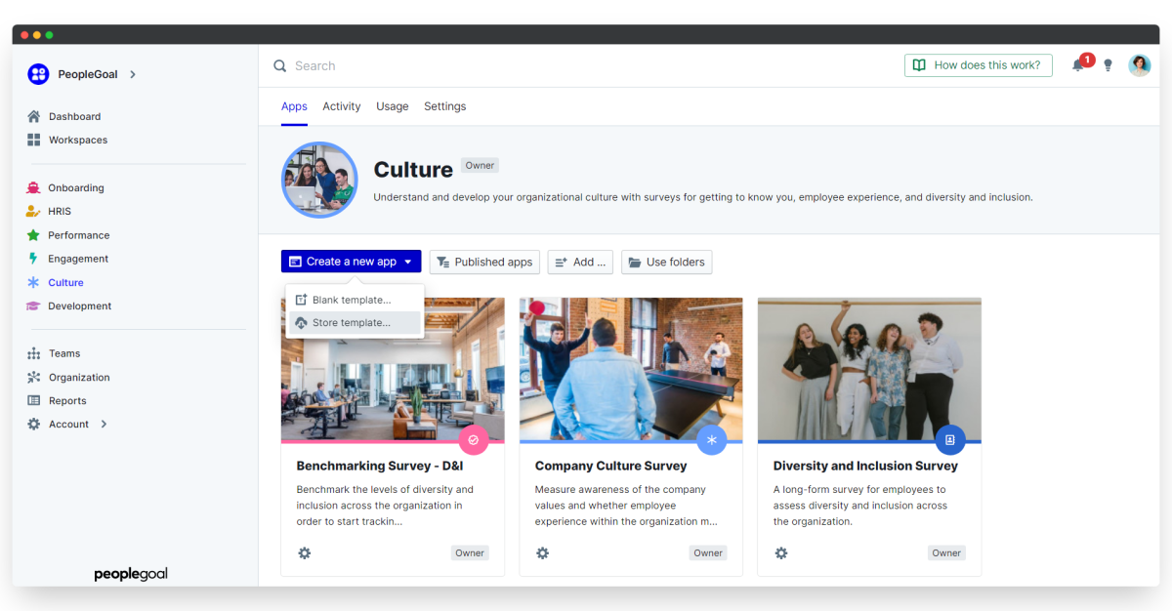Open the notifications bell

(1078, 65)
